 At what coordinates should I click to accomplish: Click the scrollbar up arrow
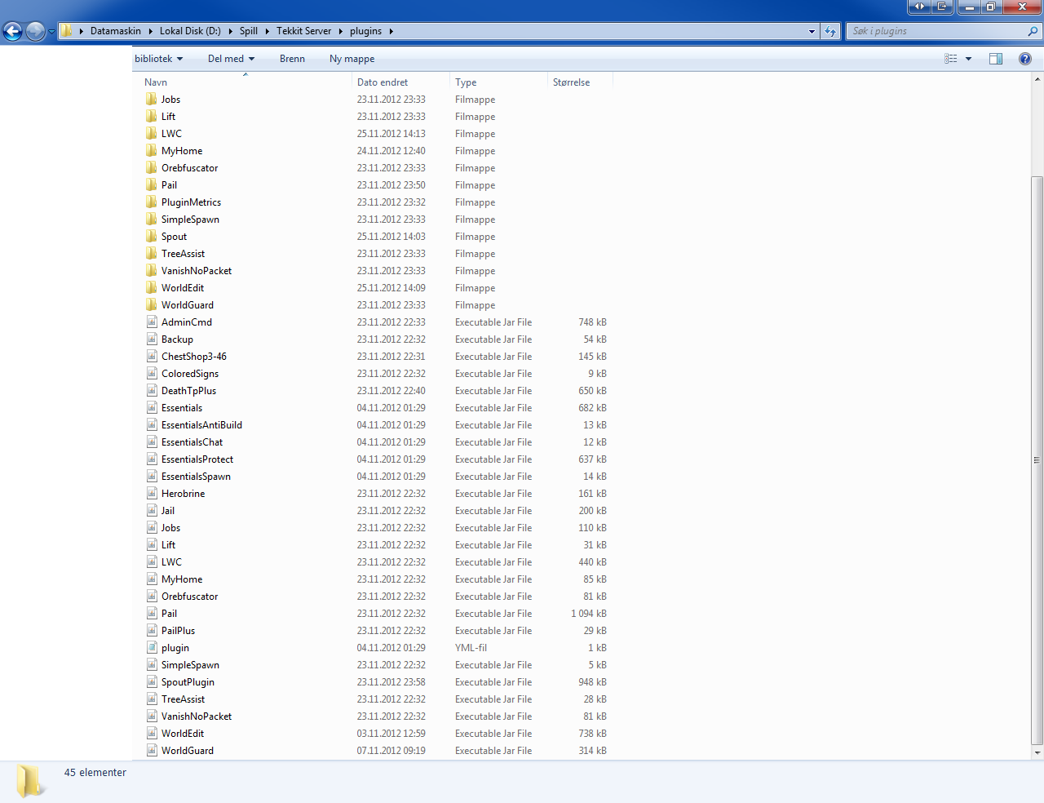[1037, 79]
